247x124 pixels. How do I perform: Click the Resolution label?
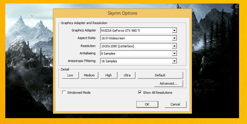click(88, 46)
